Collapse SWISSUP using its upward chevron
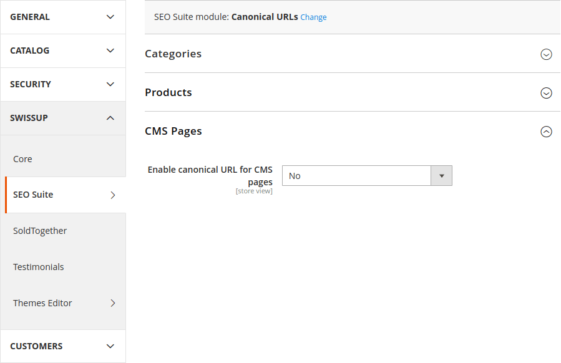Screen dimensions: 561x363 110,118
